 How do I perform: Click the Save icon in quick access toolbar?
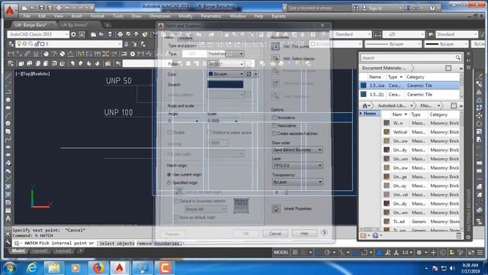41,8
